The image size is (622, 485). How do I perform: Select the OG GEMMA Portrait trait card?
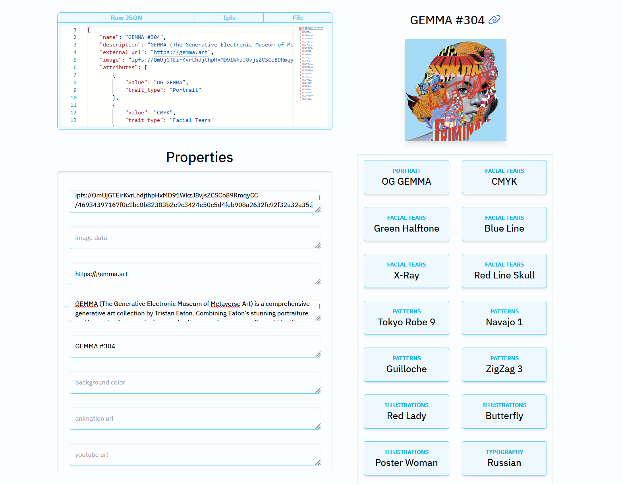tap(406, 177)
